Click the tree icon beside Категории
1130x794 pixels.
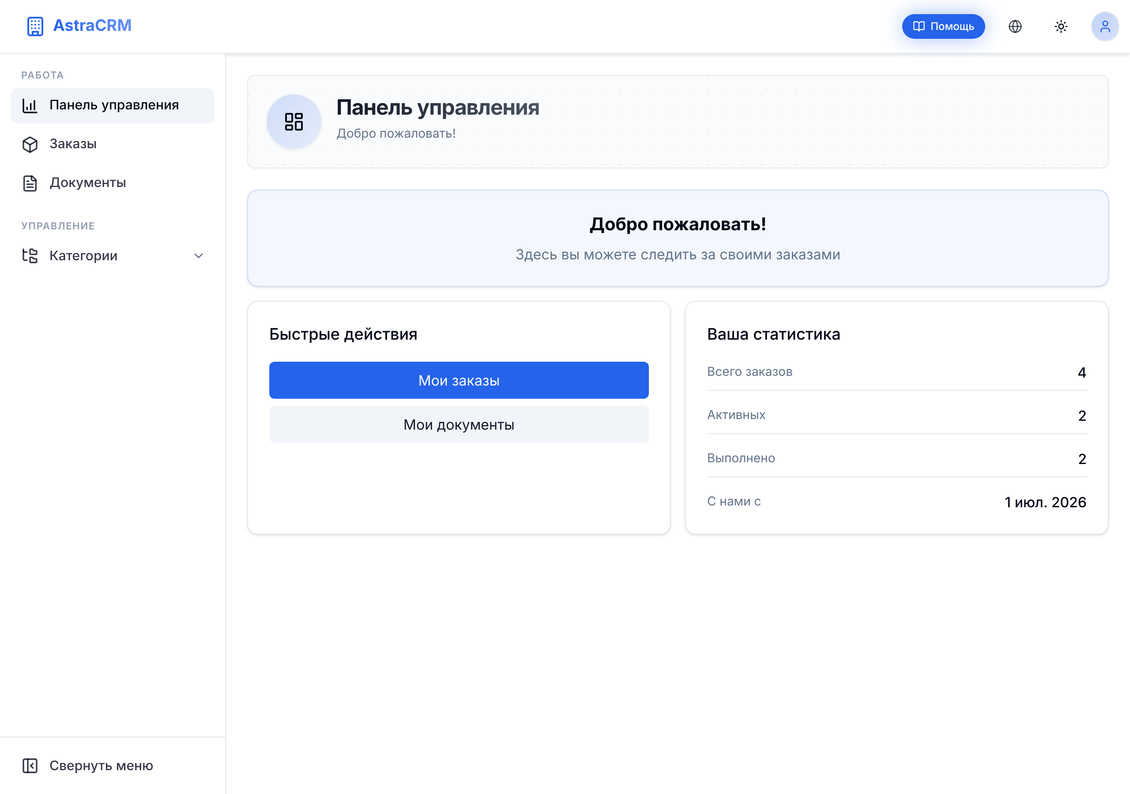click(30, 255)
